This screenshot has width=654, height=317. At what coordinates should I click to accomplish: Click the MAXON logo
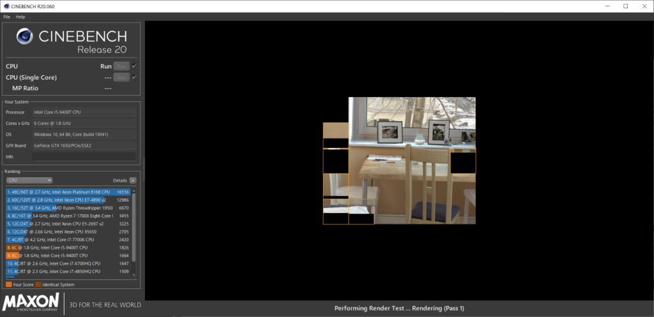[31, 302]
